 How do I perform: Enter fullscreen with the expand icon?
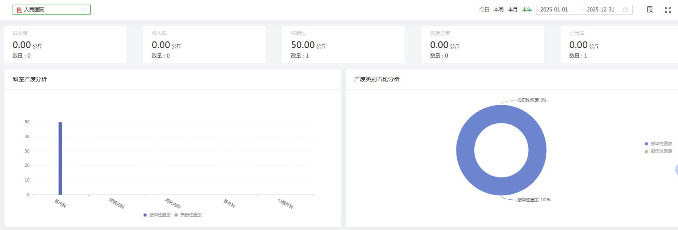pyautogui.click(x=668, y=10)
